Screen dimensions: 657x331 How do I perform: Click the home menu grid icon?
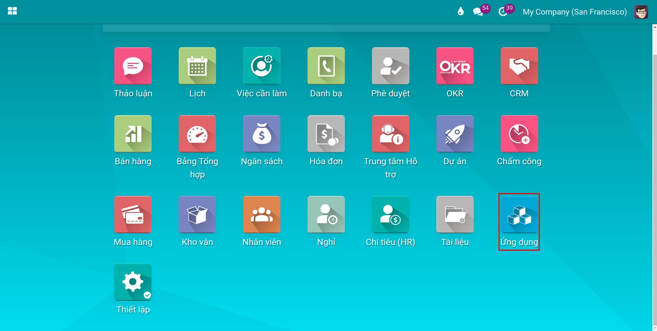pyautogui.click(x=12, y=11)
